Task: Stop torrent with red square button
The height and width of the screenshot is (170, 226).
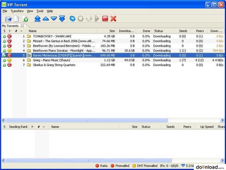Action: [105, 19]
